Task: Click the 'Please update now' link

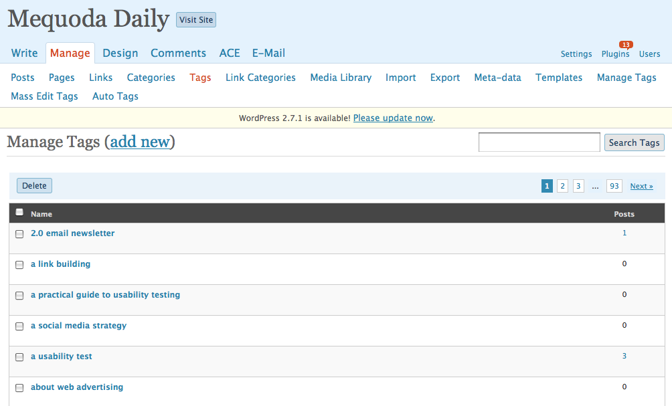Action: click(x=393, y=118)
